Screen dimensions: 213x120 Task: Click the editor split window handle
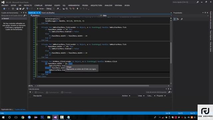point(171,18)
